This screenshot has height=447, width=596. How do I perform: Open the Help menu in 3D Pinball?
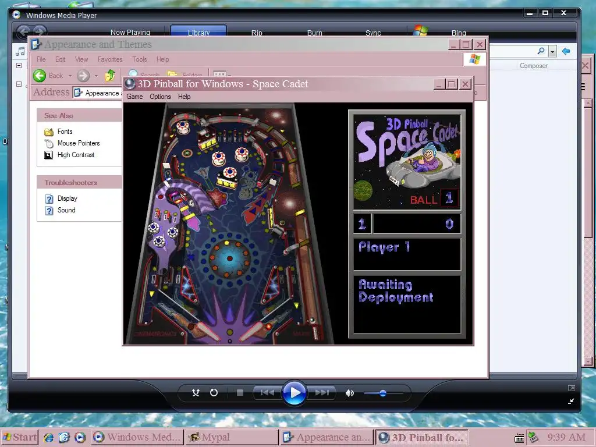click(x=185, y=97)
